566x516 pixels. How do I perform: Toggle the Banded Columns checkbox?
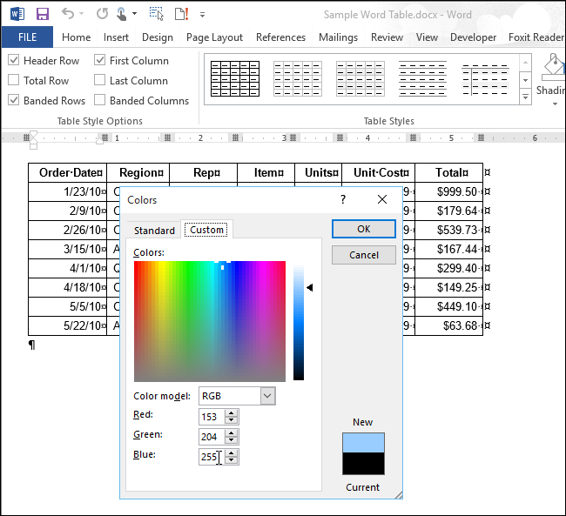point(100,101)
